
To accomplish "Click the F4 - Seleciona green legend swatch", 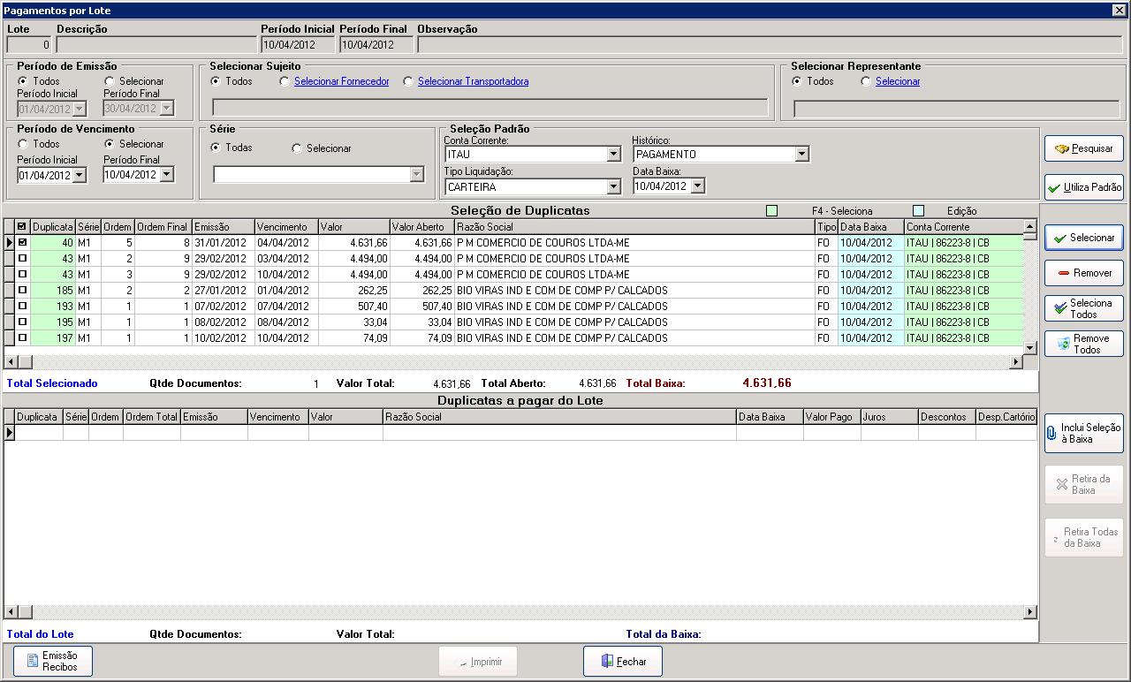I will [772, 211].
